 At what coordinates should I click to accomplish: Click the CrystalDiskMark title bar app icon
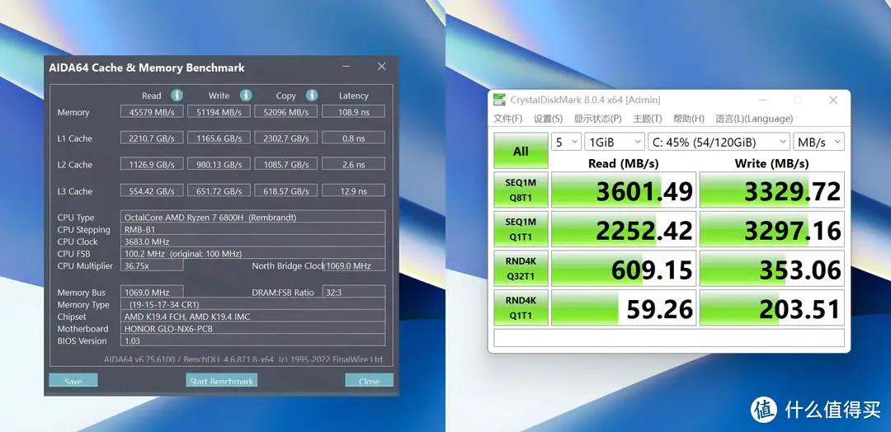click(499, 100)
